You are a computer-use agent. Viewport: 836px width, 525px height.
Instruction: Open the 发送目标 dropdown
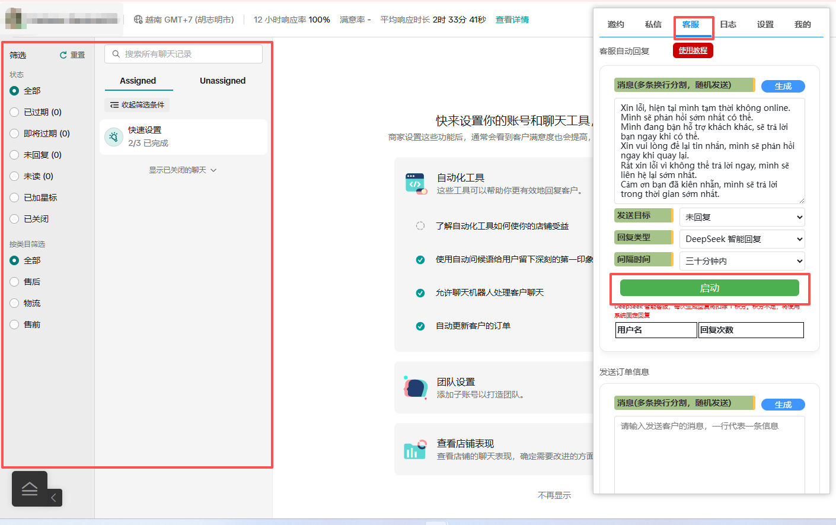pos(742,217)
